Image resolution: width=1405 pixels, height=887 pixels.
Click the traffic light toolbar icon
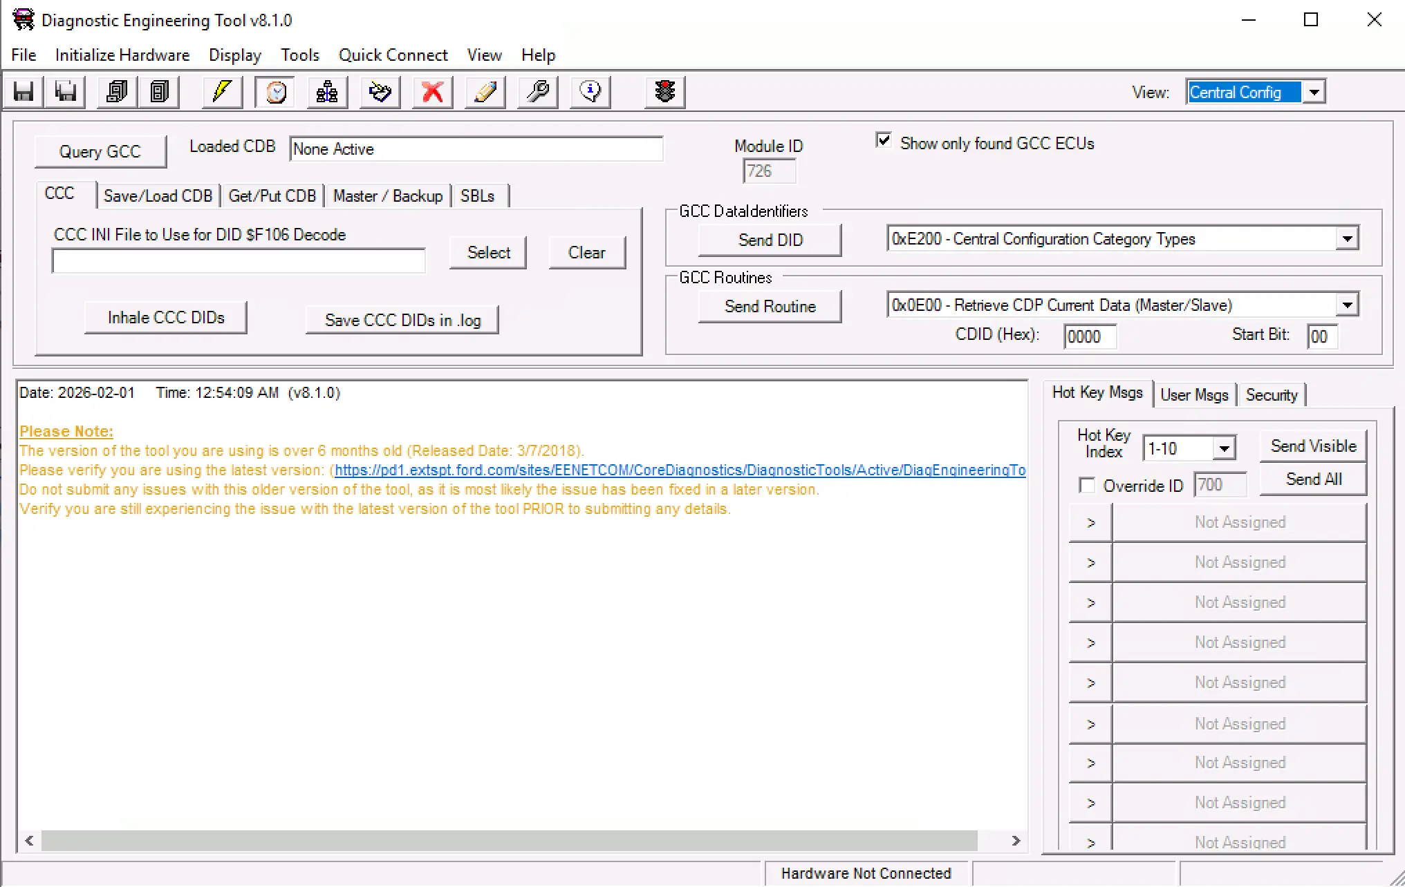664,92
